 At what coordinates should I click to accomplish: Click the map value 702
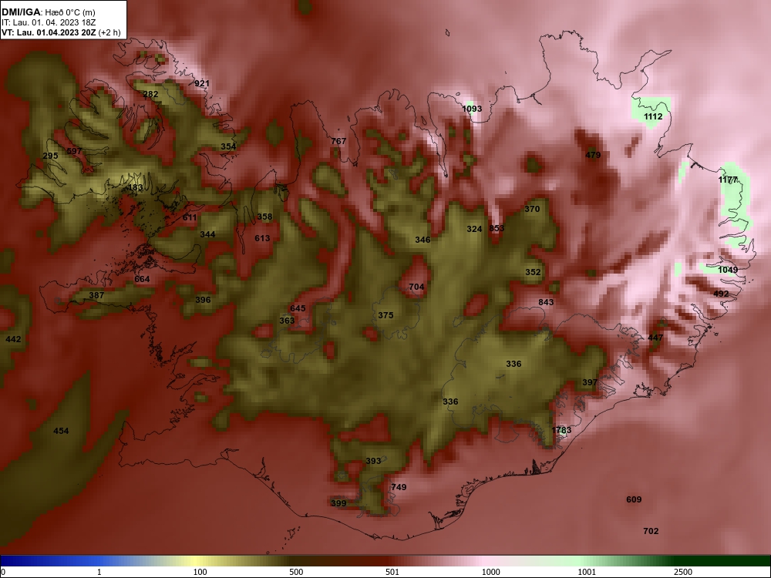tap(651, 531)
